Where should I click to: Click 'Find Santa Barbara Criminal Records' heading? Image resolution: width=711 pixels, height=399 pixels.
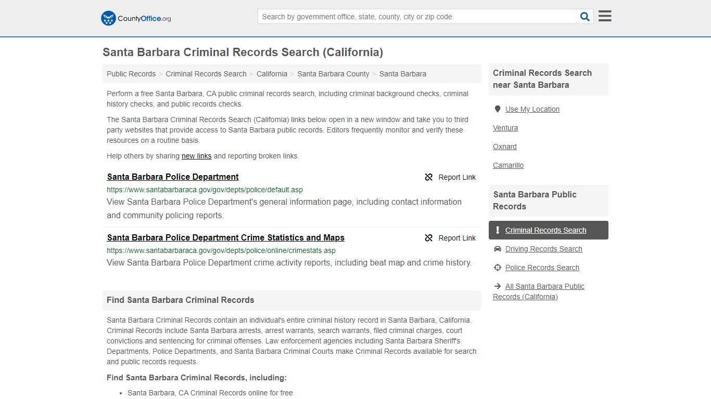pyautogui.click(x=181, y=300)
